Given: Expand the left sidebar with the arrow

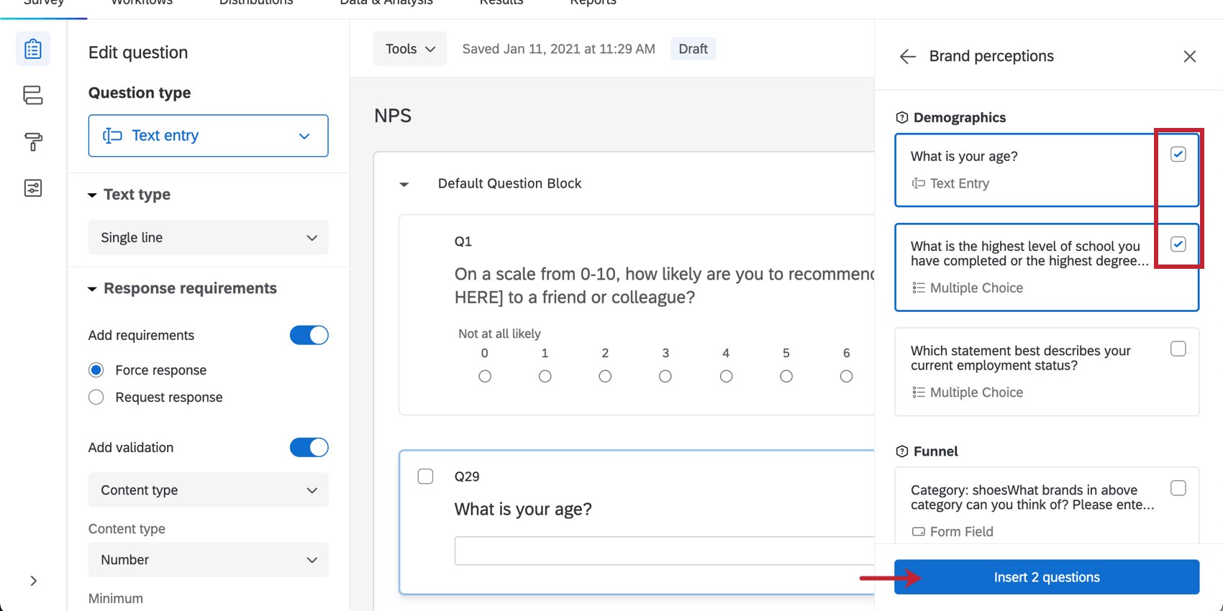Looking at the screenshot, I should [33, 581].
